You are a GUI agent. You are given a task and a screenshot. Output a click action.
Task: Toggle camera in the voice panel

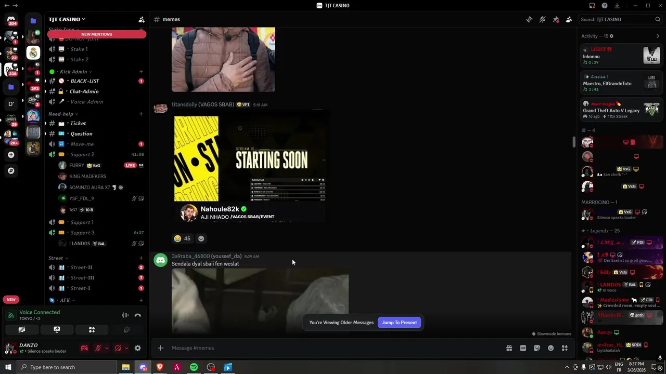[x=22, y=330]
